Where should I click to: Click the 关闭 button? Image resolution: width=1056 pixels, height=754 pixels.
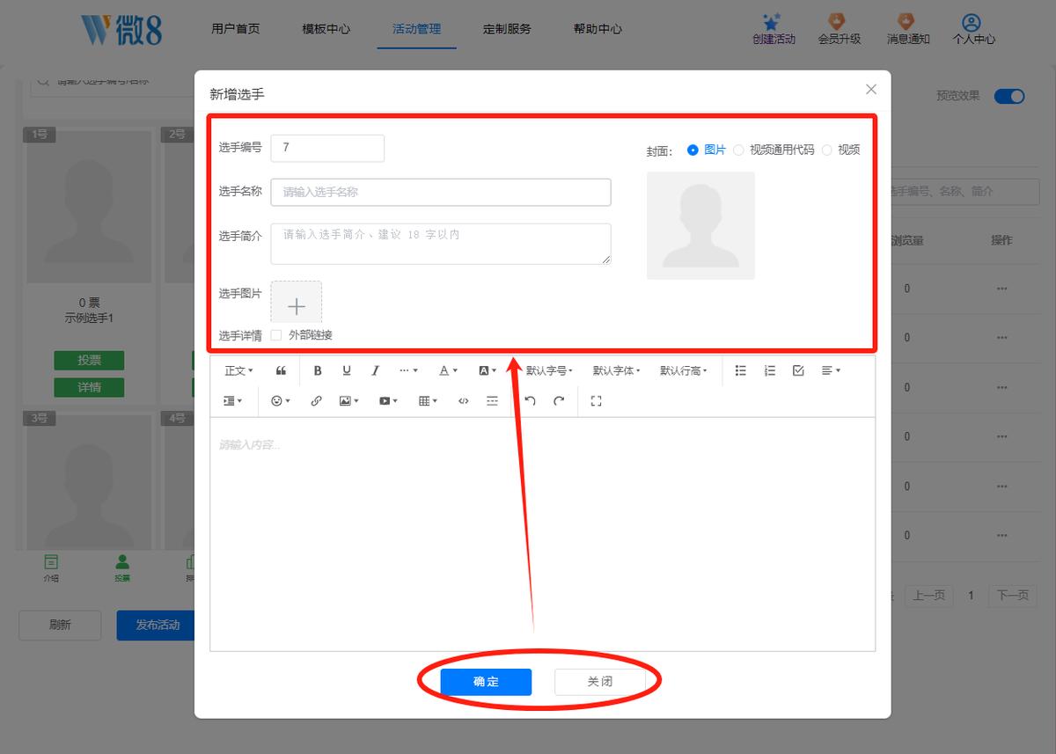click(599, 682)
